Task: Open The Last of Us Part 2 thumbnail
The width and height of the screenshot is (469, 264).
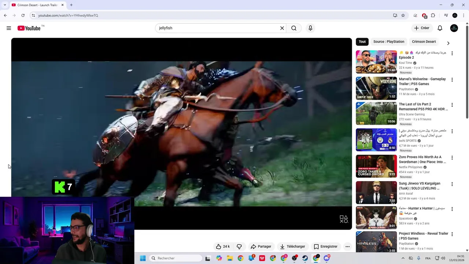Action: point(376,113)
